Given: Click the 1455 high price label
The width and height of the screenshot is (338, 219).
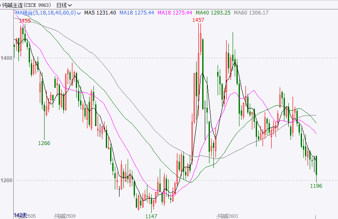Looking at the screenshot, I should tap(25, 21).
